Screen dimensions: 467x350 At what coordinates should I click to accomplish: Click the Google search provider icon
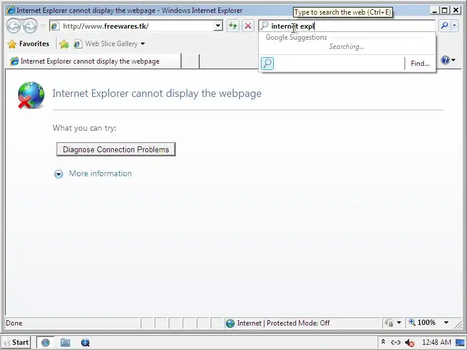click(x=267, y=64)
